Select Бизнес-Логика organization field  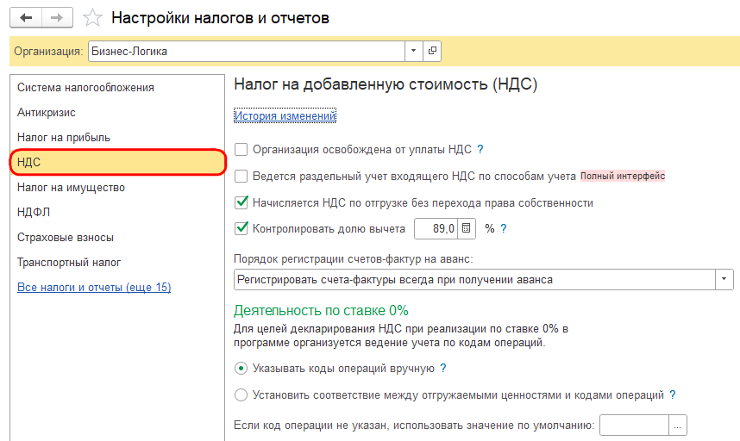click(247, 51)
